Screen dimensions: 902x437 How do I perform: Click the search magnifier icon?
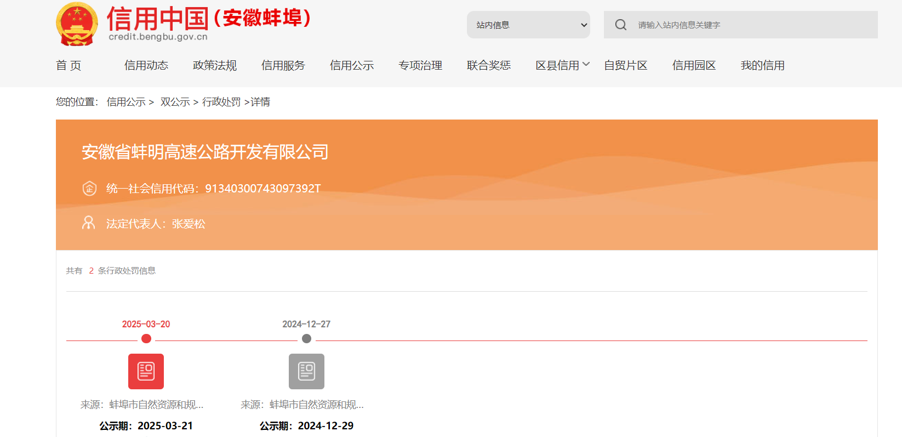click(x=620, y=25)
